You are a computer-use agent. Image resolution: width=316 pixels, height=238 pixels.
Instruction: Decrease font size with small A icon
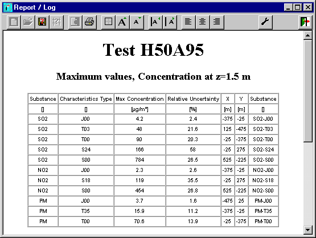click(x=137, y=22)
